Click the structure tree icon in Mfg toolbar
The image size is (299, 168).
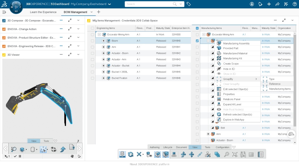click(174, 155)
